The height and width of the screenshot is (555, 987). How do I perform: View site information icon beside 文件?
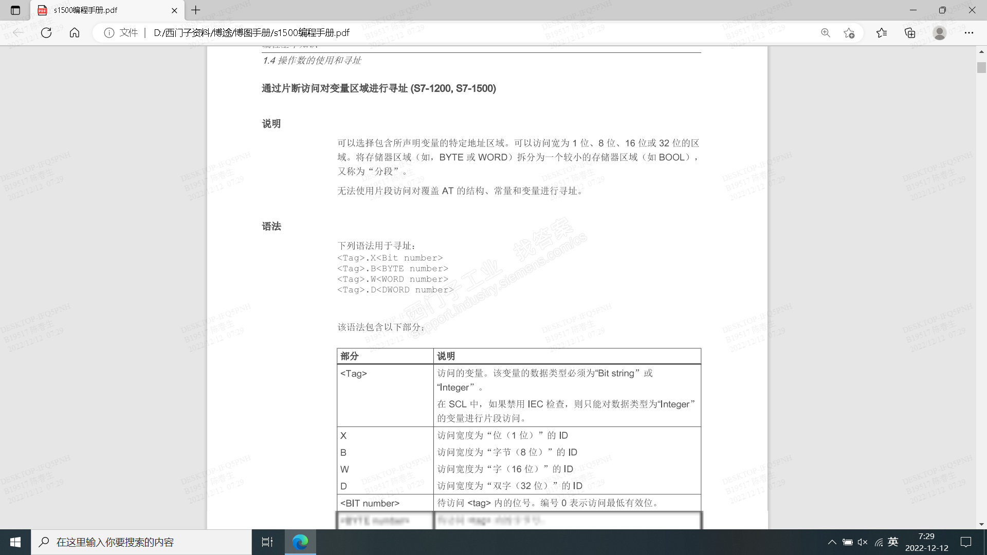click(109, 33)
